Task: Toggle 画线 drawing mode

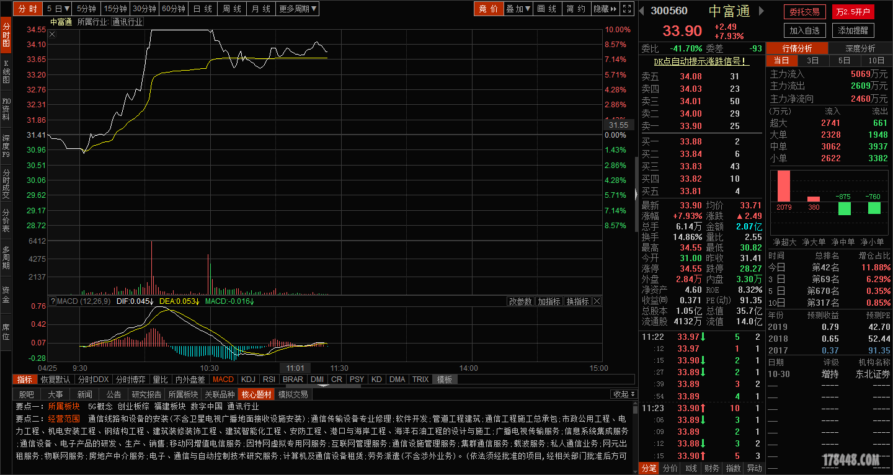Action: click(x=546, y=9)
